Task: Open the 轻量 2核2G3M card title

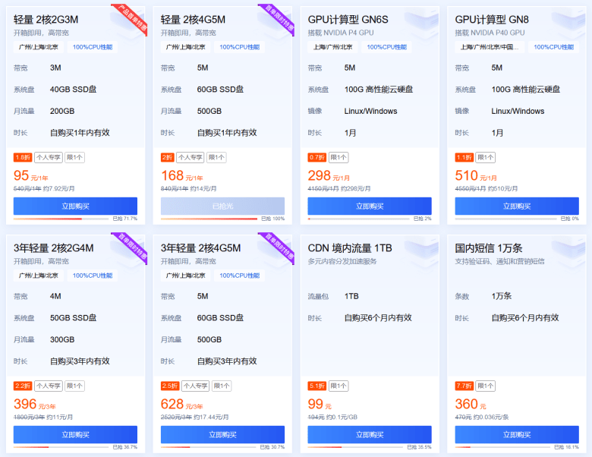Action: (46, 20)
